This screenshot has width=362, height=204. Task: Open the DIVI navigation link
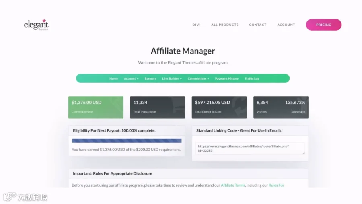pos(196,25)
